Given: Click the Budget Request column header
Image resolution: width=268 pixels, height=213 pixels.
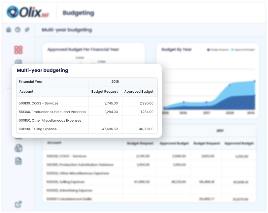Looking at the screenshot, I should coord(104,92).
